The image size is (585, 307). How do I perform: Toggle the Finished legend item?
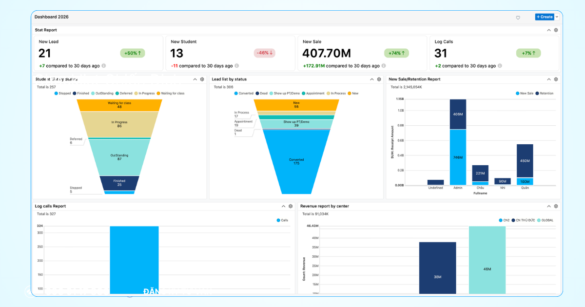point(81,93)
